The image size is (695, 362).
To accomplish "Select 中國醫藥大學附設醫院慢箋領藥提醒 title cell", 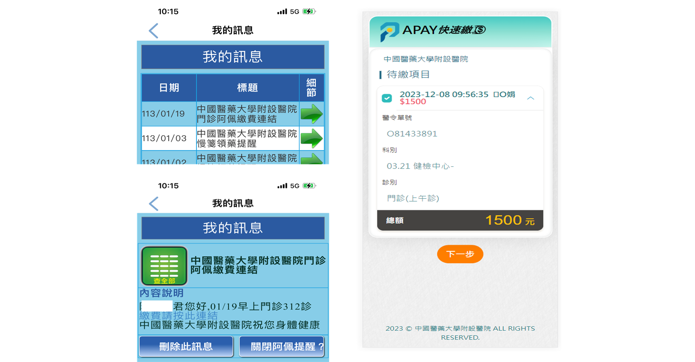I will [x=247, y=138].
